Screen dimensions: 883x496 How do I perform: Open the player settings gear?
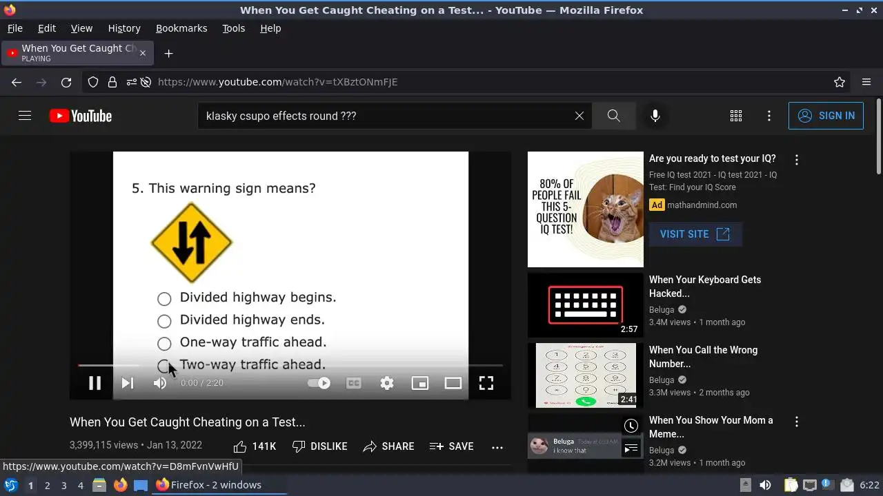pyautogui.click(x=387, y=383)
